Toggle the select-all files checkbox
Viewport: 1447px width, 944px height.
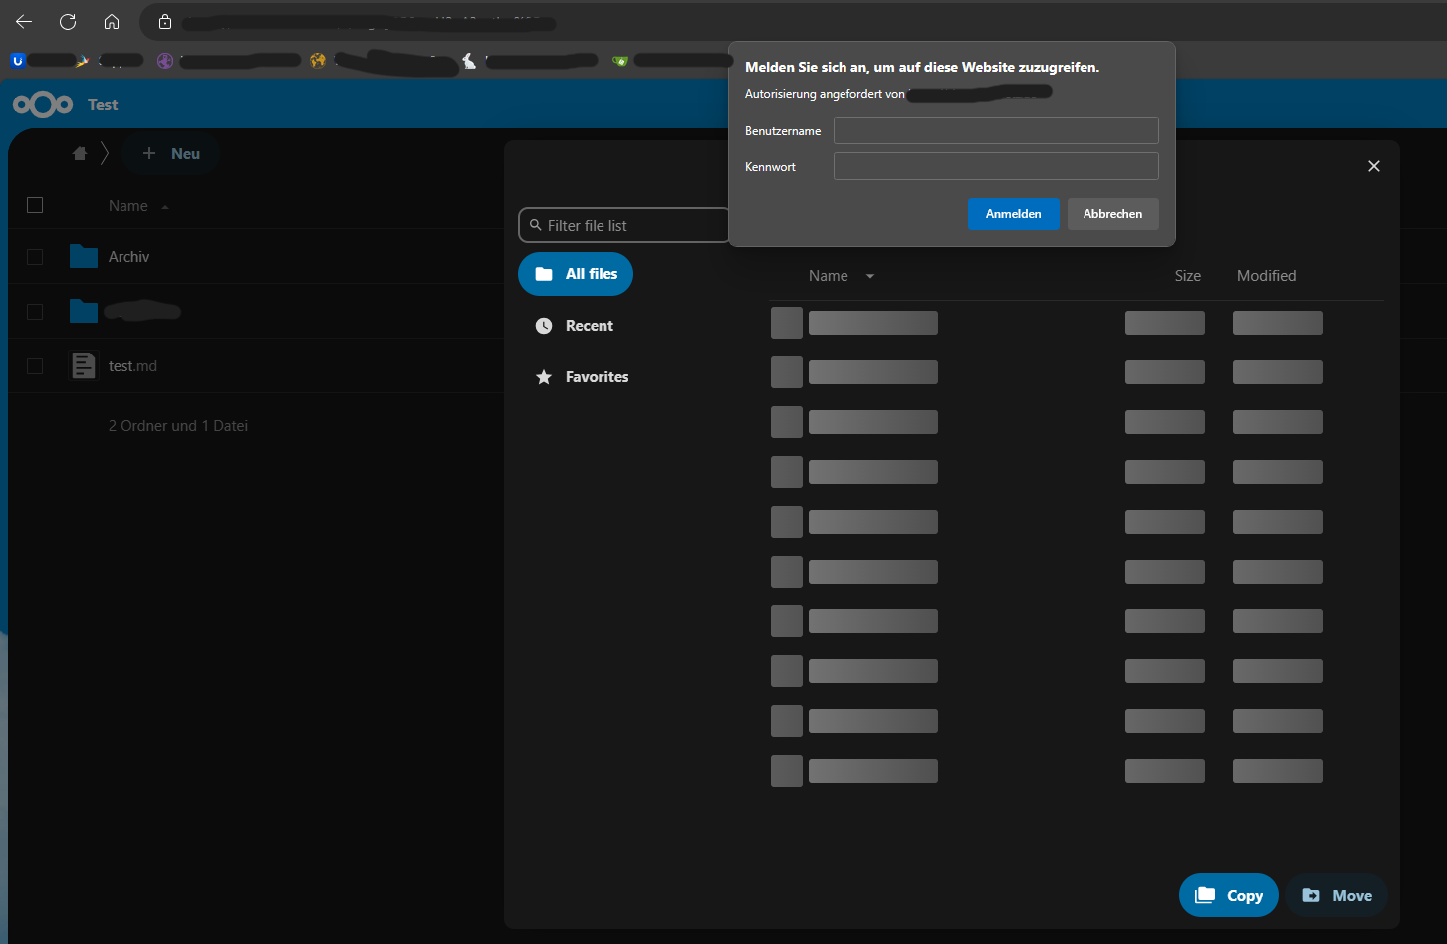click(x=35, y=205)
